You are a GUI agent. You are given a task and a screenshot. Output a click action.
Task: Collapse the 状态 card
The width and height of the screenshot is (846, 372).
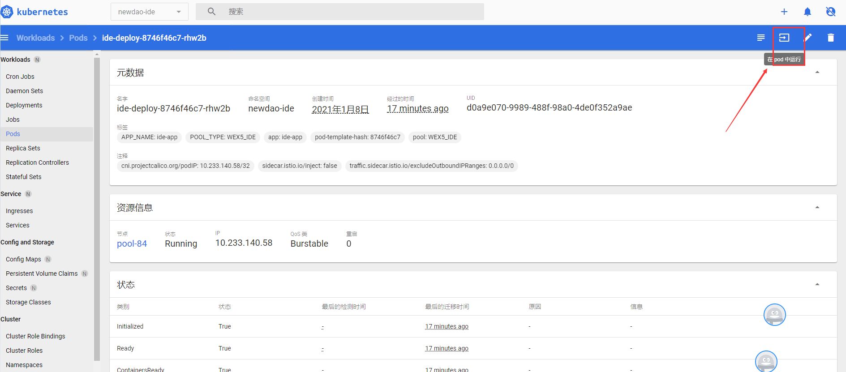tap(817, 284)
